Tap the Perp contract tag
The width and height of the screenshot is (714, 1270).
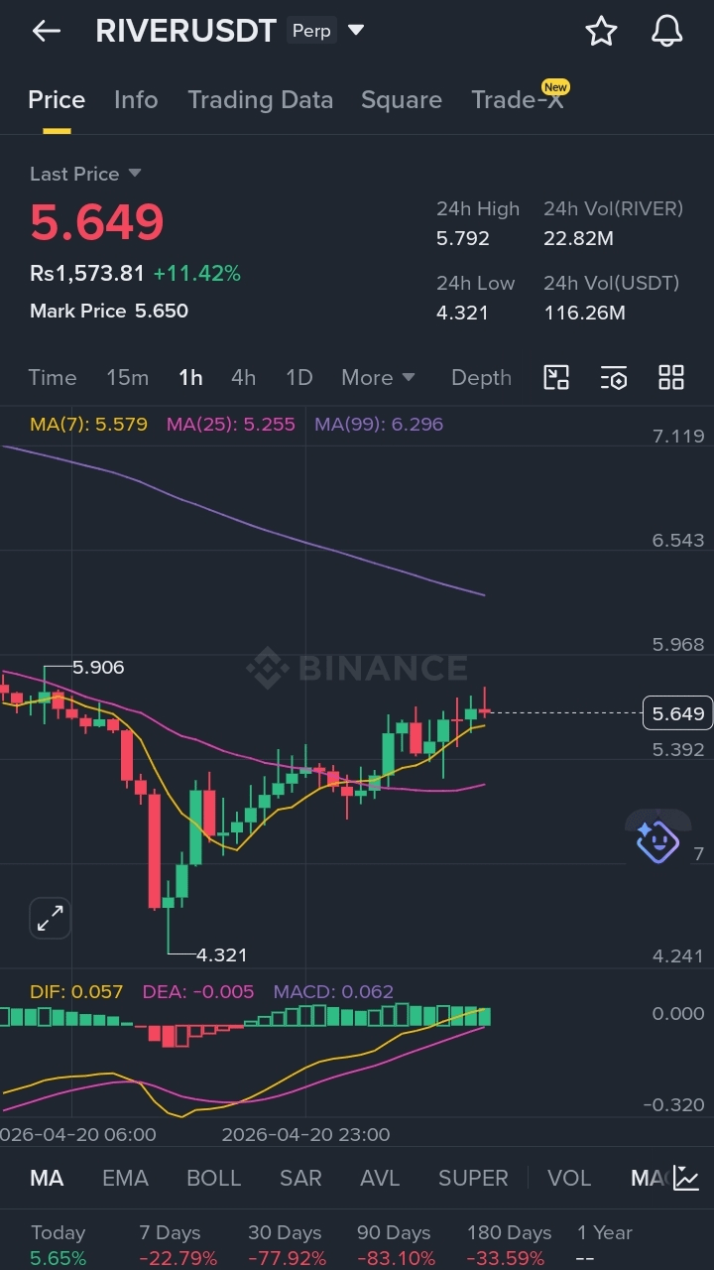pos(311,31)
